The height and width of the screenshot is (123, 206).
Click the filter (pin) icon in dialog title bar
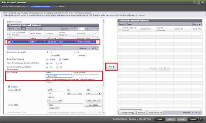tap(195, 3)
